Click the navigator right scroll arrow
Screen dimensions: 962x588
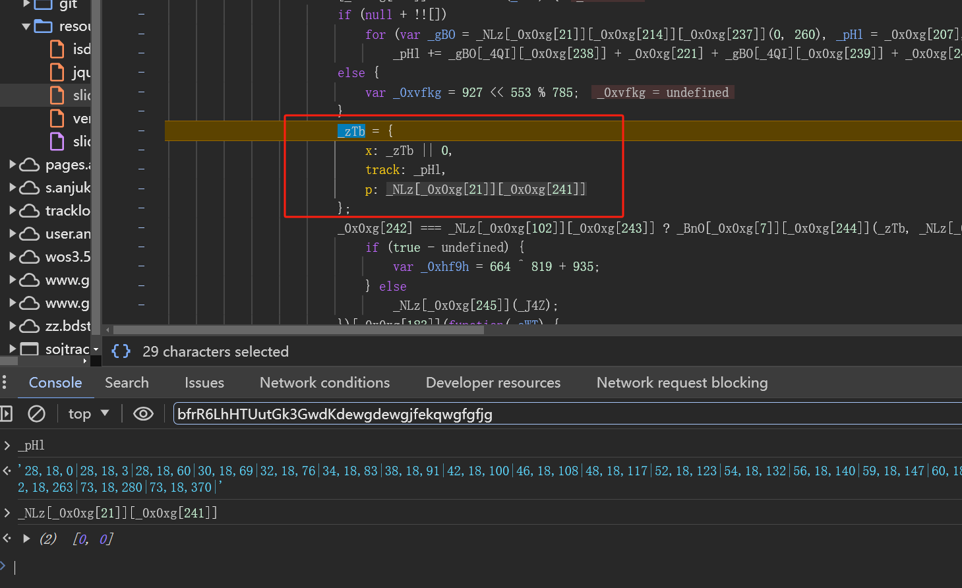(85, 361)
